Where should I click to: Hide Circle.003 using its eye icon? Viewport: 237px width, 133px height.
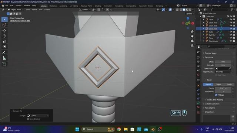(231, 29)
